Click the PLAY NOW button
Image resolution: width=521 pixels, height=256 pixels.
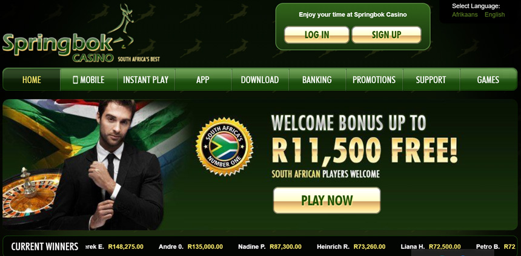[x=327, y=200]
